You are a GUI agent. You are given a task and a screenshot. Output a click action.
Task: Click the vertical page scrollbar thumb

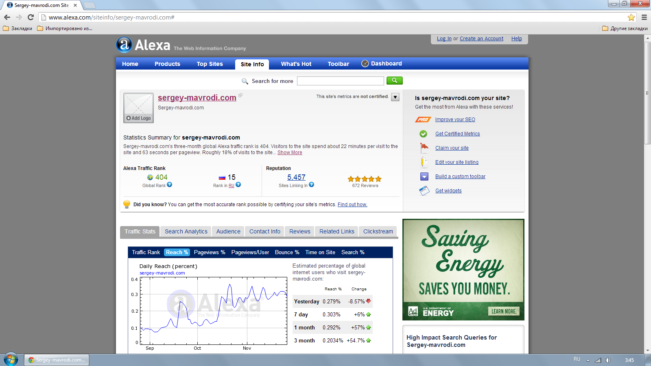pyautogui.click(x=647, y=93)
